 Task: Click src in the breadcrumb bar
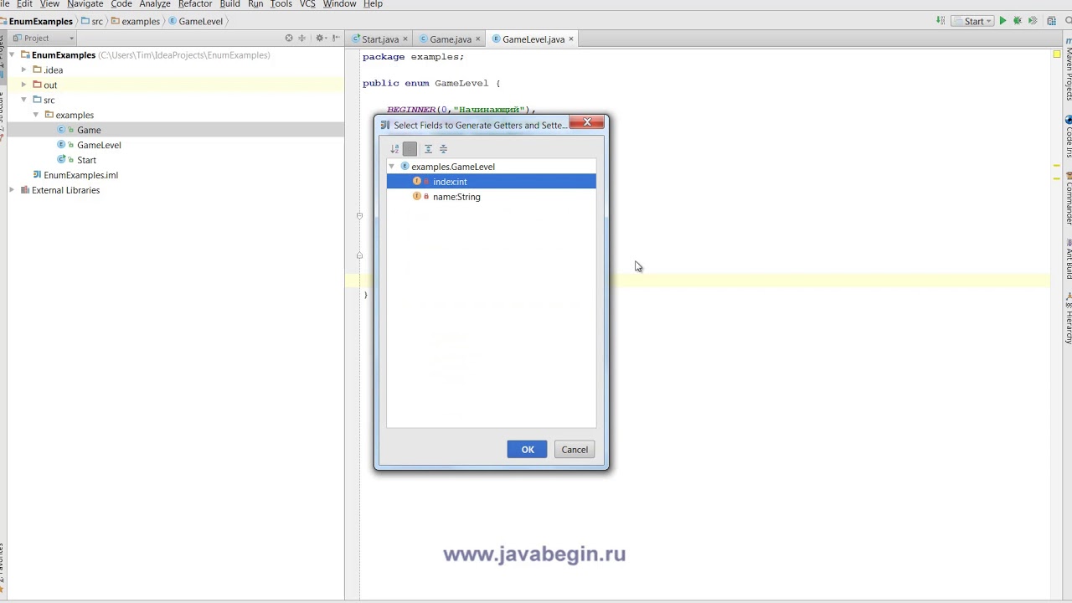tap(92, 21)
